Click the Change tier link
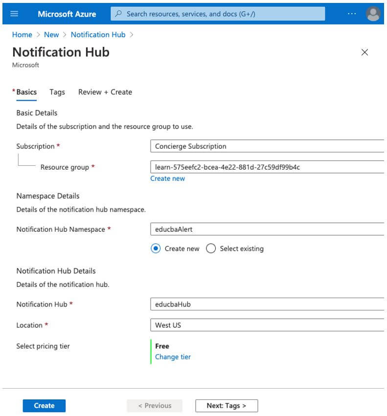Viewport: 387px width, 416px height. coord(173,357)
